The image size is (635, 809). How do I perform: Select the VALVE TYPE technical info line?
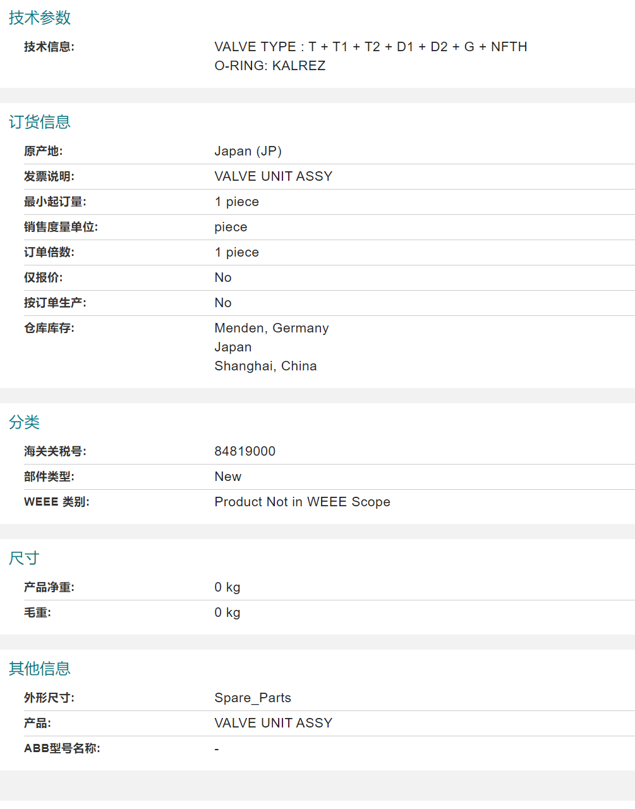click(x=370, y=47)
